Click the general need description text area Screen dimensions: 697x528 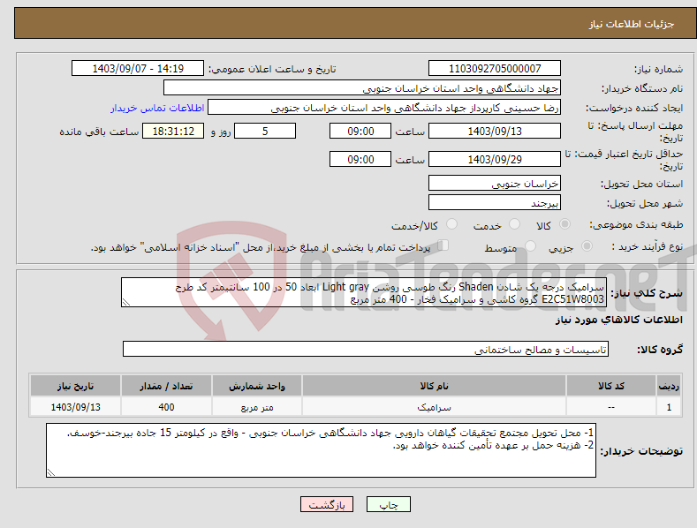point(364,292)
